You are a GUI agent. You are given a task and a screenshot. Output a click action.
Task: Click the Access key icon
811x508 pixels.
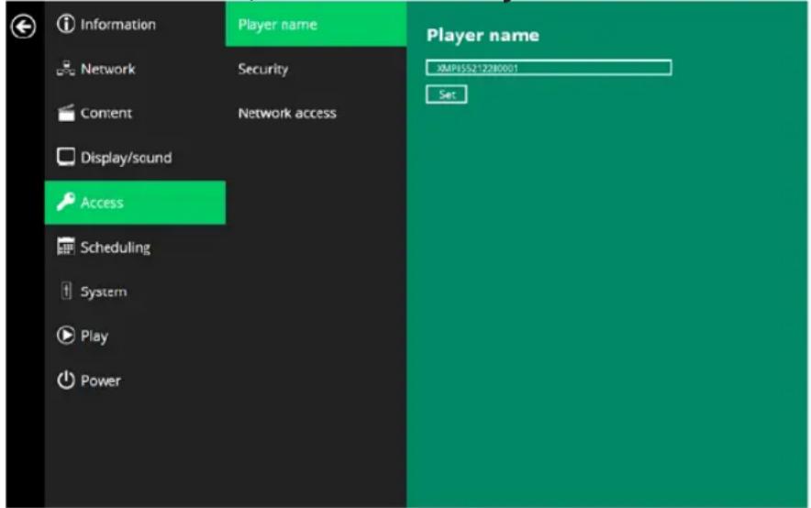[x=66, y=202]
